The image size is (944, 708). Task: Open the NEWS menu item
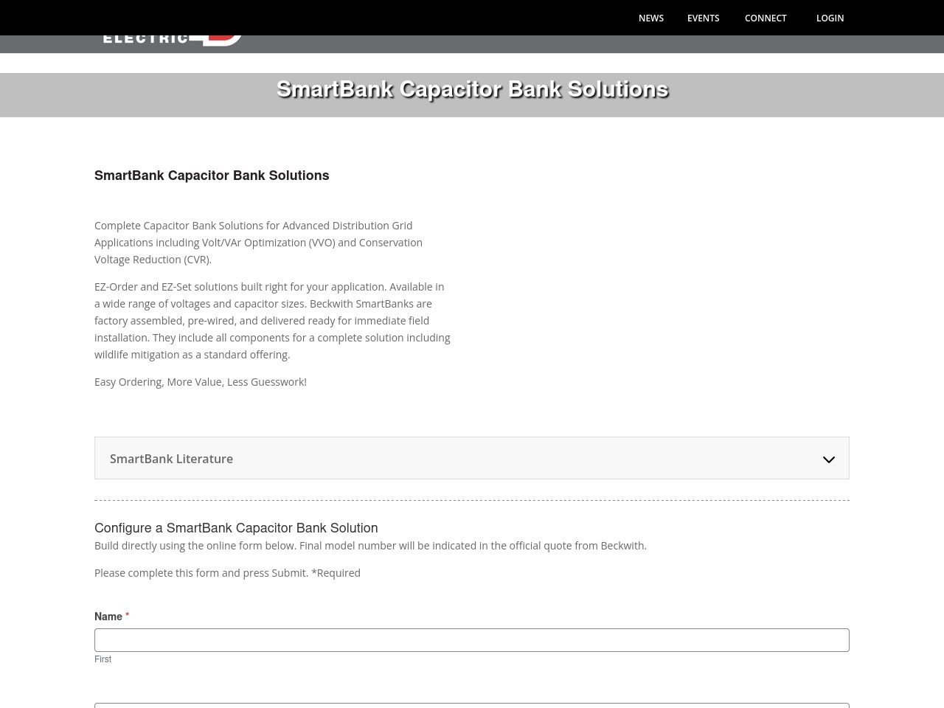(x=651, y=18)
